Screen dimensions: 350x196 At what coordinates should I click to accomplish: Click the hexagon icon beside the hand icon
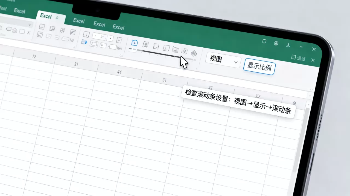[x=185, y=51]
